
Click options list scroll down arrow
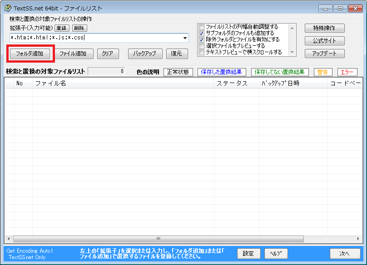[x=292, y=52]
